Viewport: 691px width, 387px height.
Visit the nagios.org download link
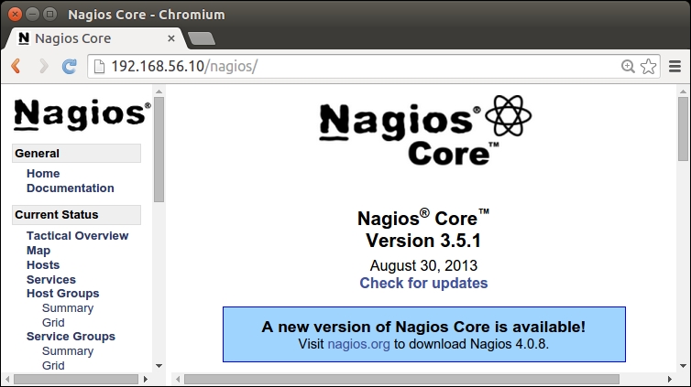click(358, 345)
